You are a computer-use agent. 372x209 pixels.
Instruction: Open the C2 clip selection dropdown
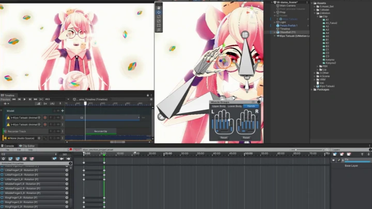[x=29, y=154]
